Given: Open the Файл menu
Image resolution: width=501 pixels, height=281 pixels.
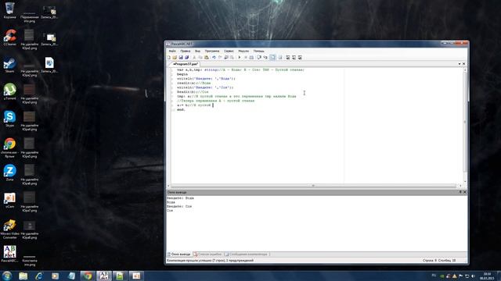Looking at the screenshot, I should [x=172, y=51].
